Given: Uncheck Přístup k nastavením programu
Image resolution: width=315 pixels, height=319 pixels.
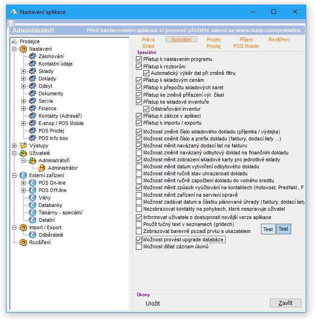Looking at the screenshot, I should pos(139,60).
